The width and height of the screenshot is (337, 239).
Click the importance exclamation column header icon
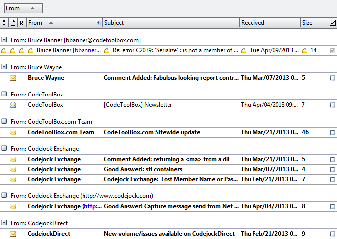point(4,23)
